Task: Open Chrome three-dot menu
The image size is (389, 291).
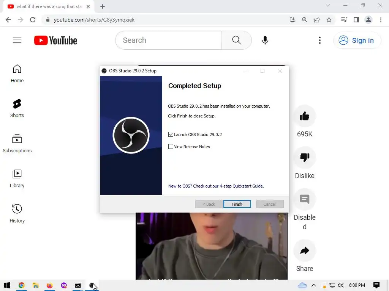Action: coord(381,20)
